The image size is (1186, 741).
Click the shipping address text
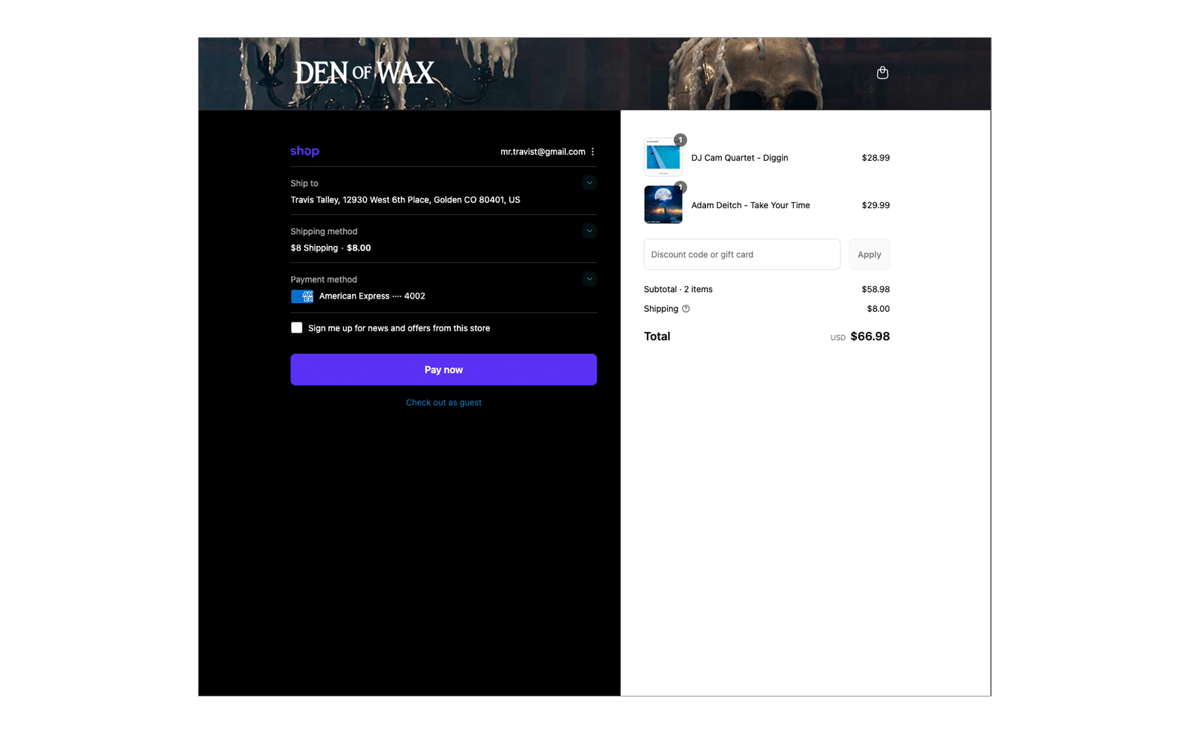click(405, 200)
